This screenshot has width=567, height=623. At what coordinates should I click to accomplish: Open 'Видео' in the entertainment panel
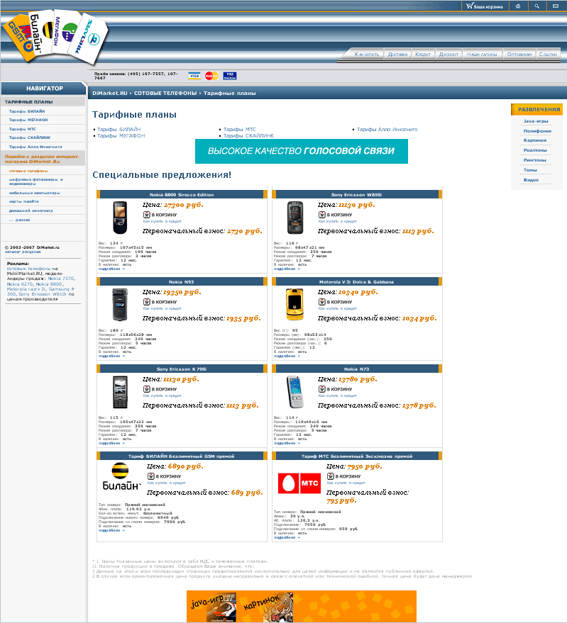click(x=531, y=180)
